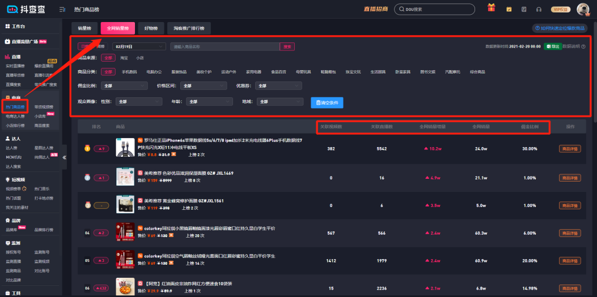Collapse sidebar using double-chevron handle
The height and width of the screenshot is (297, 597).
tap(64, 157)
